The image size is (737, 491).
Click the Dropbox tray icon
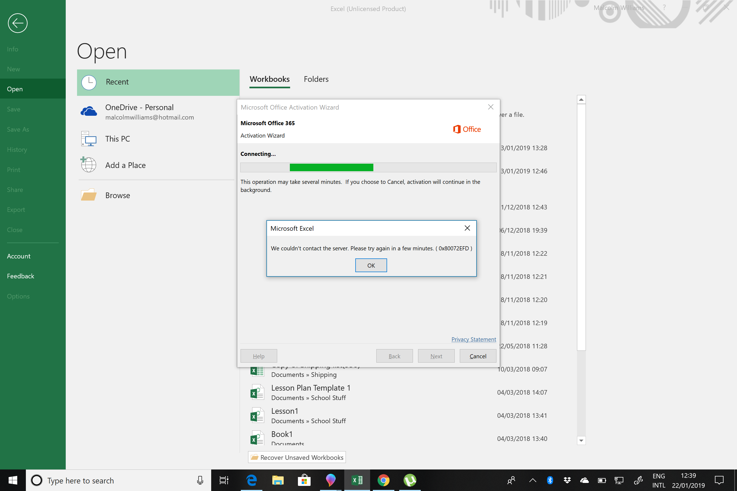pos(567,480)
